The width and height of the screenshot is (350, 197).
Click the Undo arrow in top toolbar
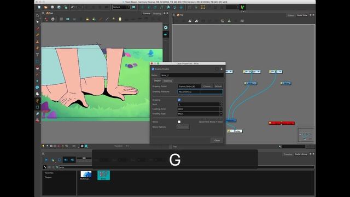73,7
